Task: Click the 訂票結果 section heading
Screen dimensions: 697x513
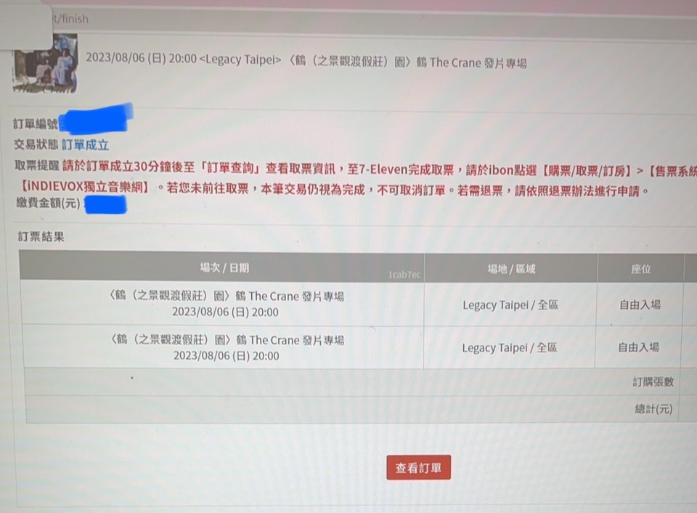Action: (x=41, y=237)
